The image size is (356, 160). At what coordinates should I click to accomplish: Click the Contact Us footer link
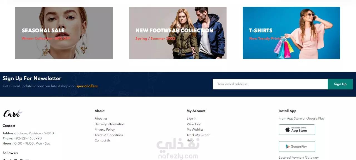[103, 141]
